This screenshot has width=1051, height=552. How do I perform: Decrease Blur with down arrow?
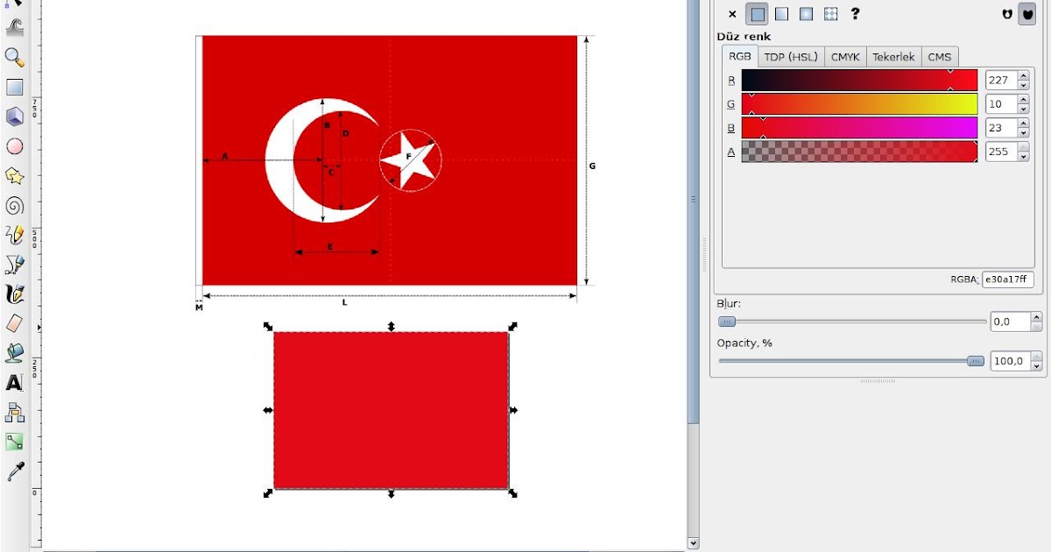1036,327
